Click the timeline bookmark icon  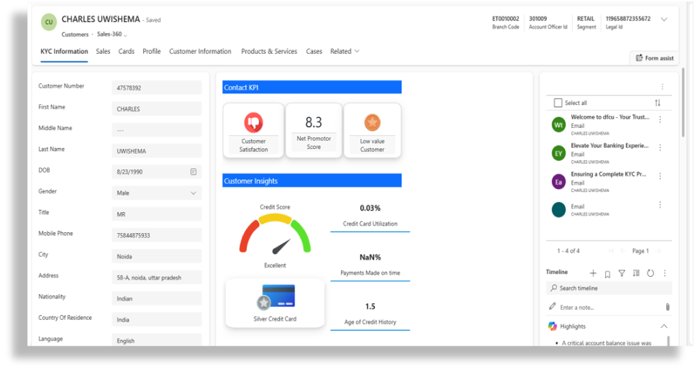tap(607, 274)
